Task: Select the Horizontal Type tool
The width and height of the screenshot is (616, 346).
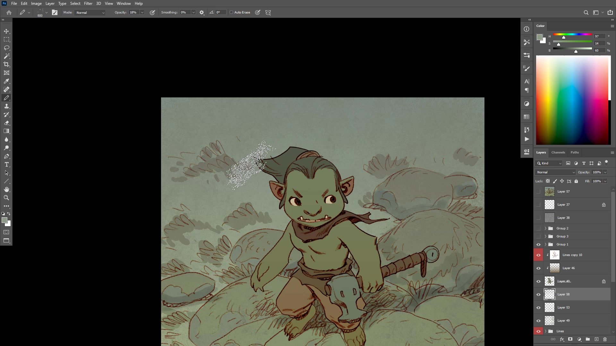Action: point(6,164)
